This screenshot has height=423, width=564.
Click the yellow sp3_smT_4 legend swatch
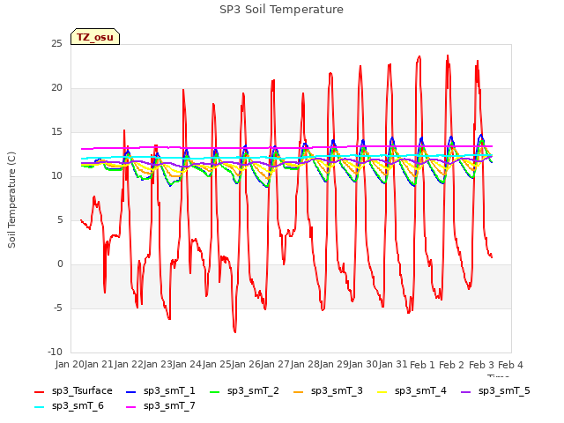pos(382,391)
